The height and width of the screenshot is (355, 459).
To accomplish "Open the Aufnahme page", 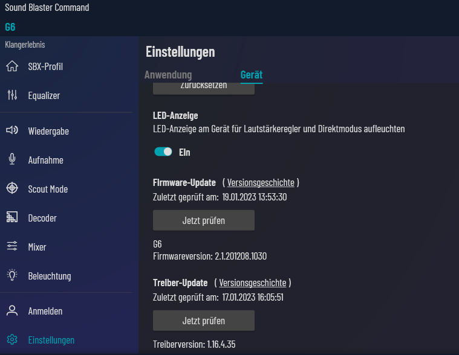I will [x=46, y=160].
